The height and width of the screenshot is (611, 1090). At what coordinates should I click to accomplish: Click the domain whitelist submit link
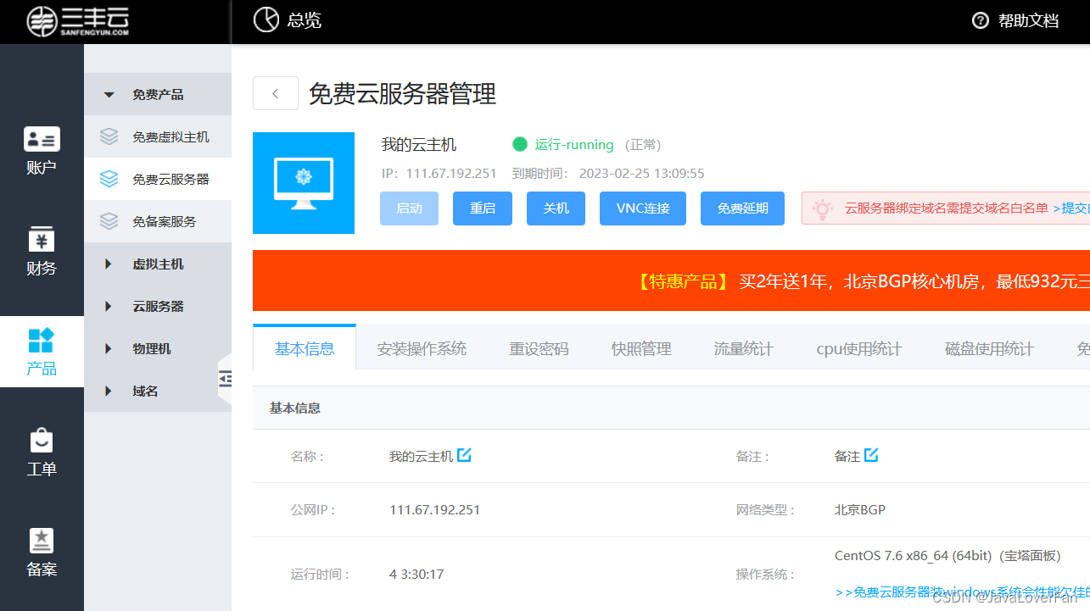tap(1071, 208)
